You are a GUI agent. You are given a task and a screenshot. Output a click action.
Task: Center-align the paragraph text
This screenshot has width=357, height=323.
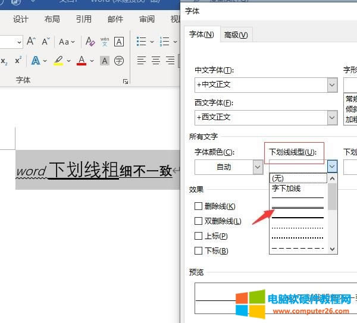(156, 61)
